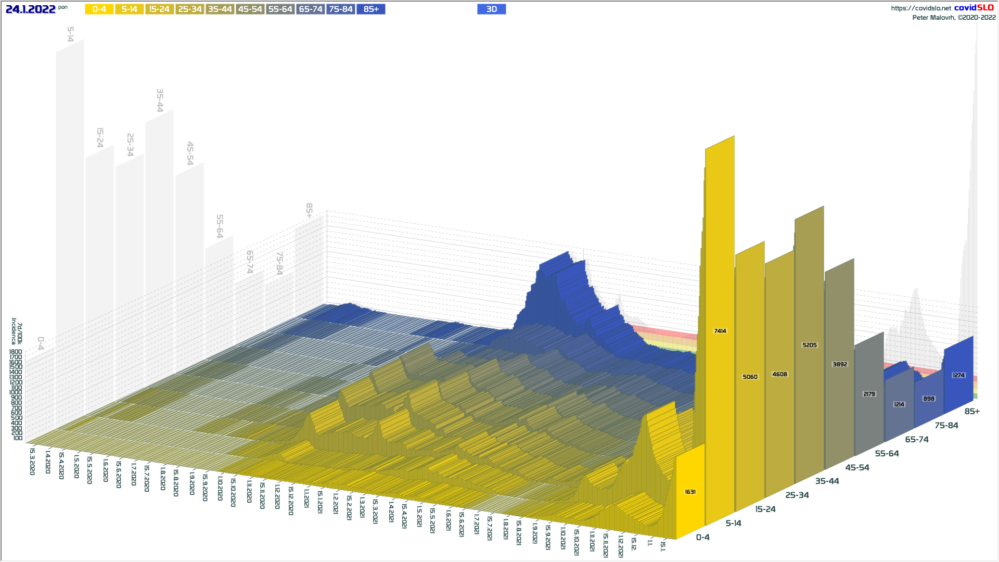Toggle the 0-4 age group button
999x562 pixels.
coord(99,9)
